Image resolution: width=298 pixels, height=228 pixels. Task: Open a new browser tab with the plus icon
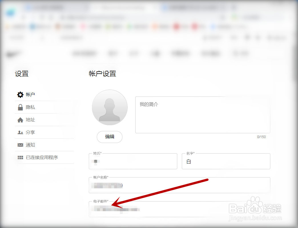pos(234,7)
